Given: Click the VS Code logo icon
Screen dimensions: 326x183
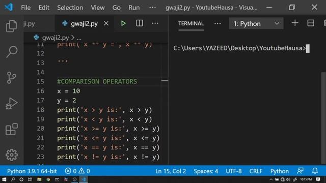Looking at the screenshot, I should [x=9, y=8].
